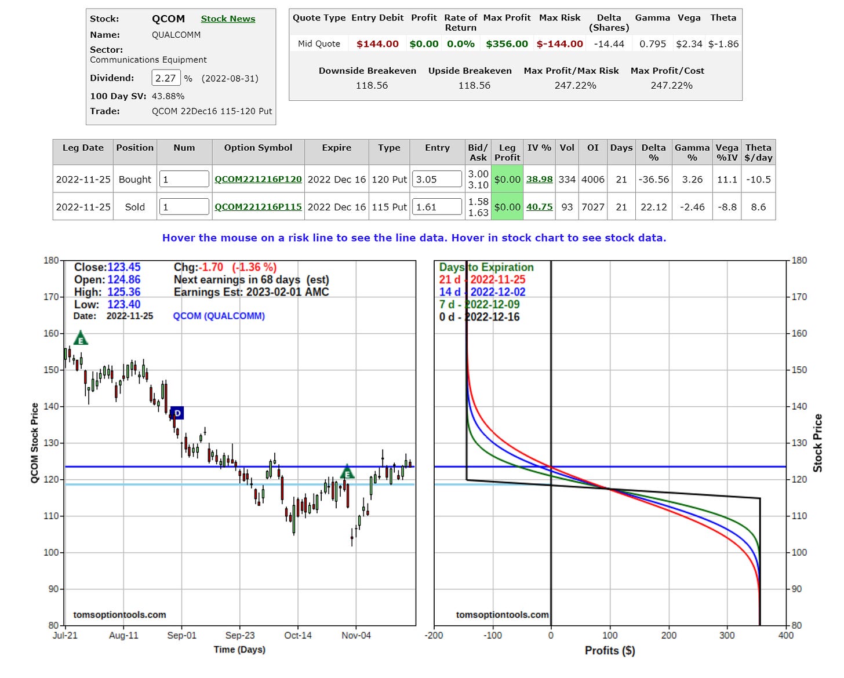Click the Gamma value 0.795
The width and height of the screenshot is (844, 678).
tap(653, 43)
